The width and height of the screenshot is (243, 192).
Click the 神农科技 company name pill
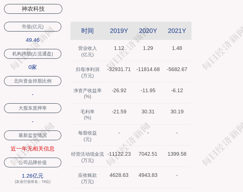pyautogui.click(x=33, y=9)
